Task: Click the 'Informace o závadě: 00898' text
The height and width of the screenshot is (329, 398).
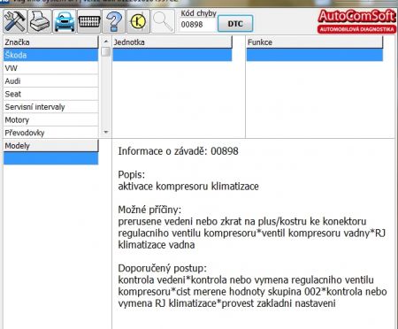Action: coord(178,151)
